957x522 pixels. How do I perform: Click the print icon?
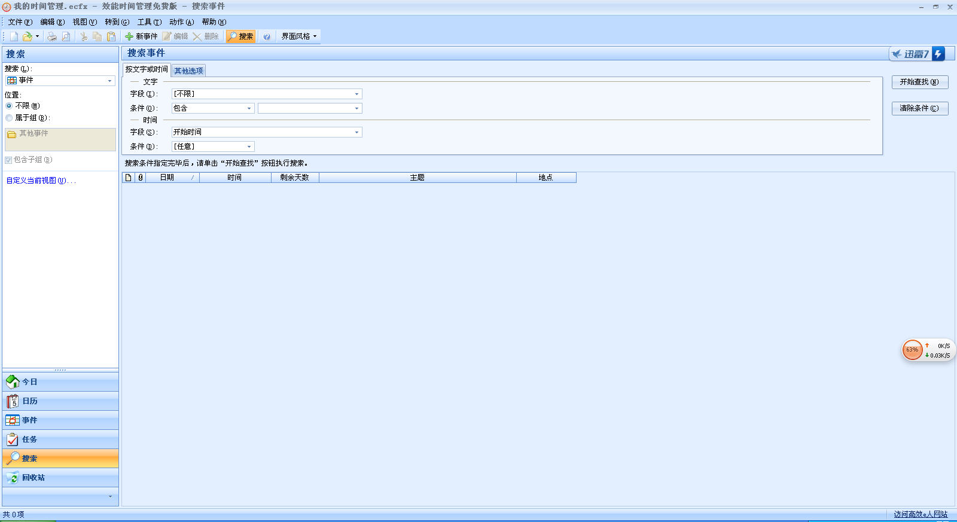tap(52, 36)
